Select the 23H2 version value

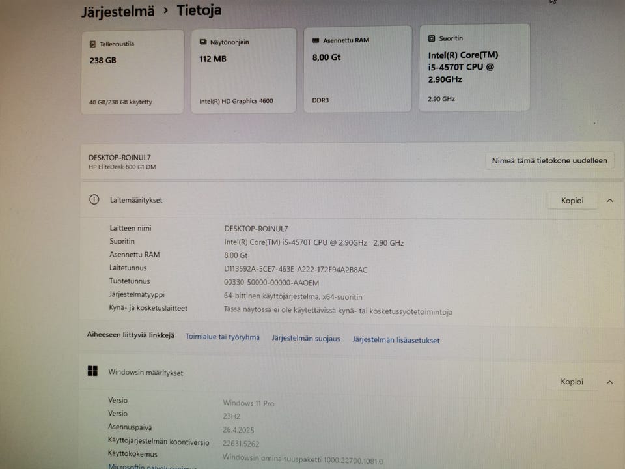click(x=231, y=416)
